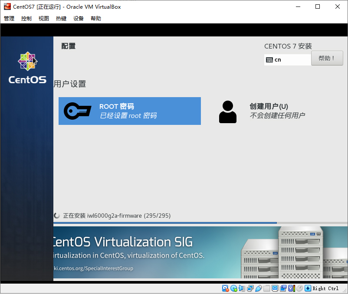Click the mouse integration icon in status bar
This screenshot has height=294, width=348.
coord(300,288)
